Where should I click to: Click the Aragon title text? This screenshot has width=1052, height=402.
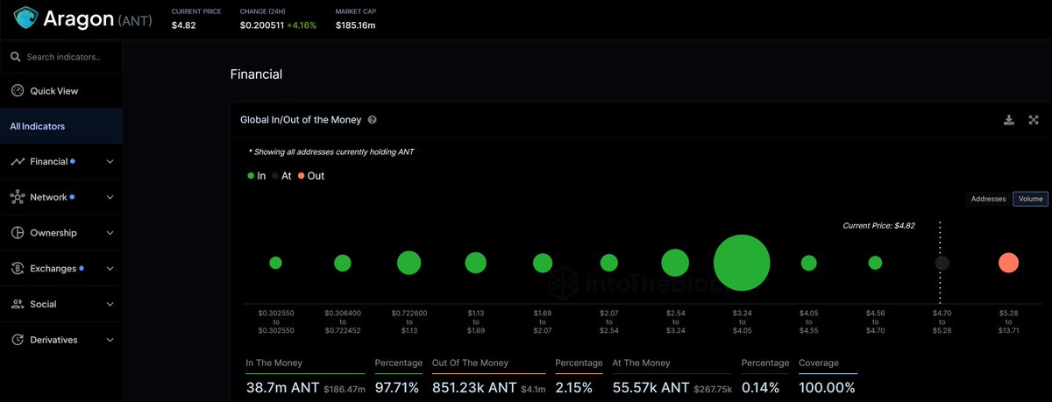click(79, 19)
